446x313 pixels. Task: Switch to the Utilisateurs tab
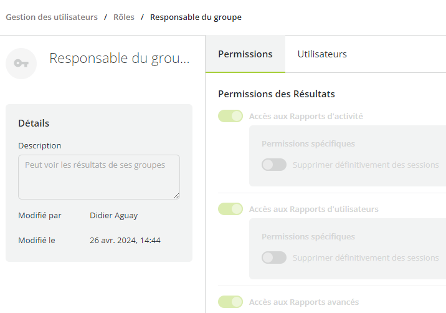coord(322,54)
